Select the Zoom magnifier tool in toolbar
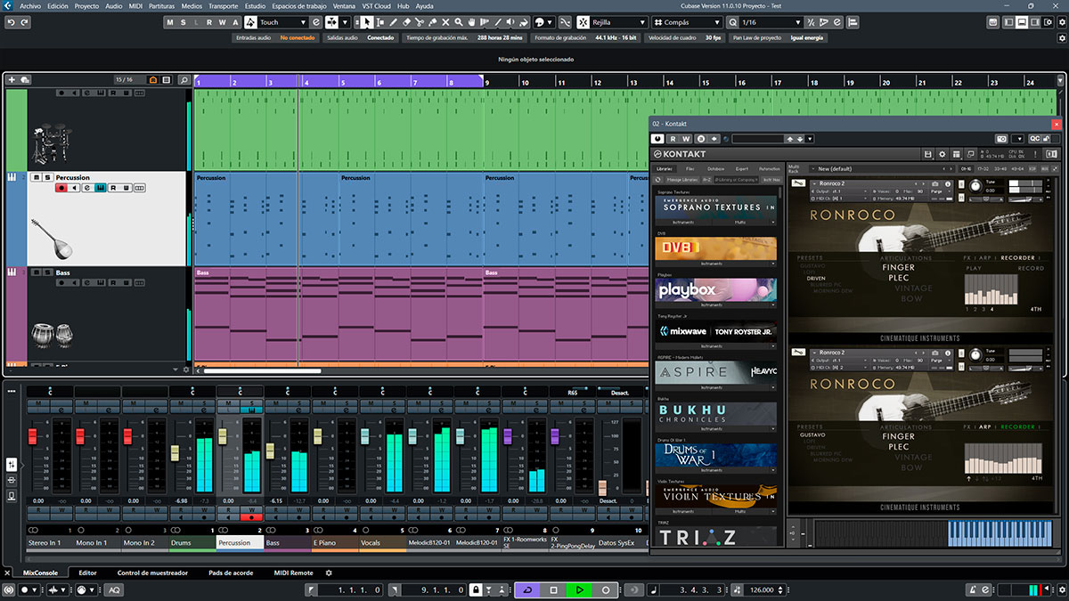Viewport: 1069px width, 601px height. [460, 22]
